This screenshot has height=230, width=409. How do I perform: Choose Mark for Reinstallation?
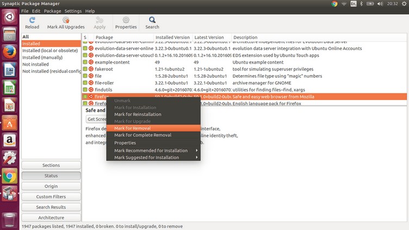(x=153, y=114)
